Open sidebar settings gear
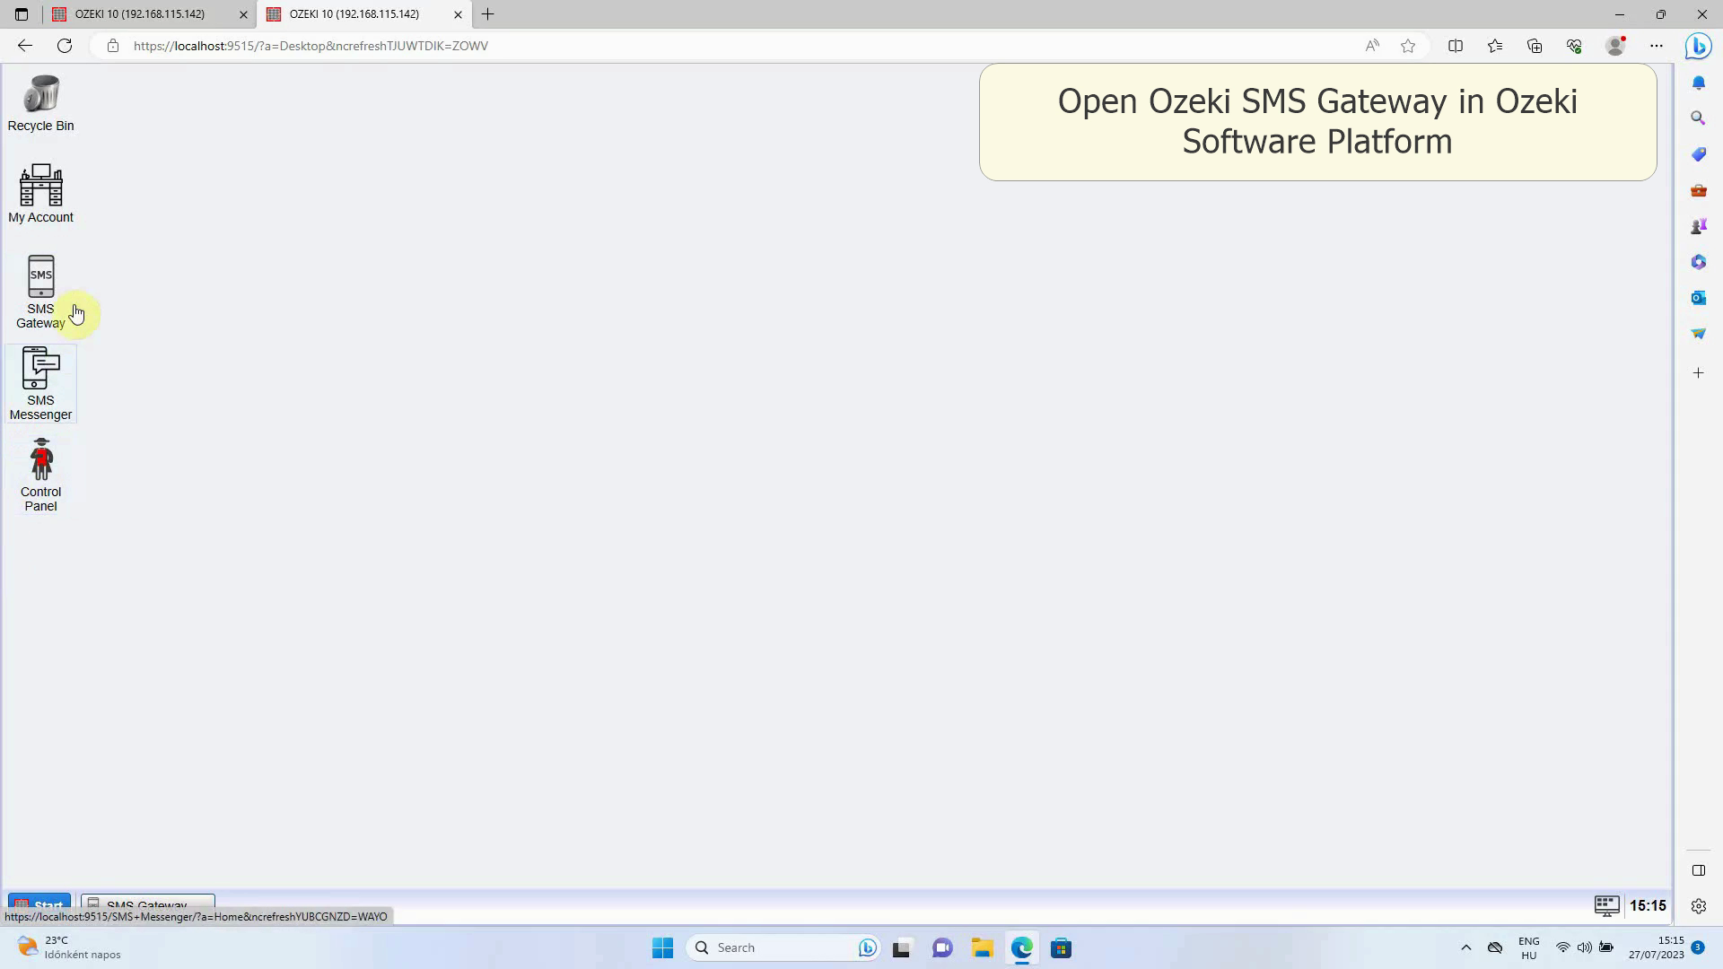This screenshot has height=969, width=1723. pyautogui.click(x=1698, y=906)
